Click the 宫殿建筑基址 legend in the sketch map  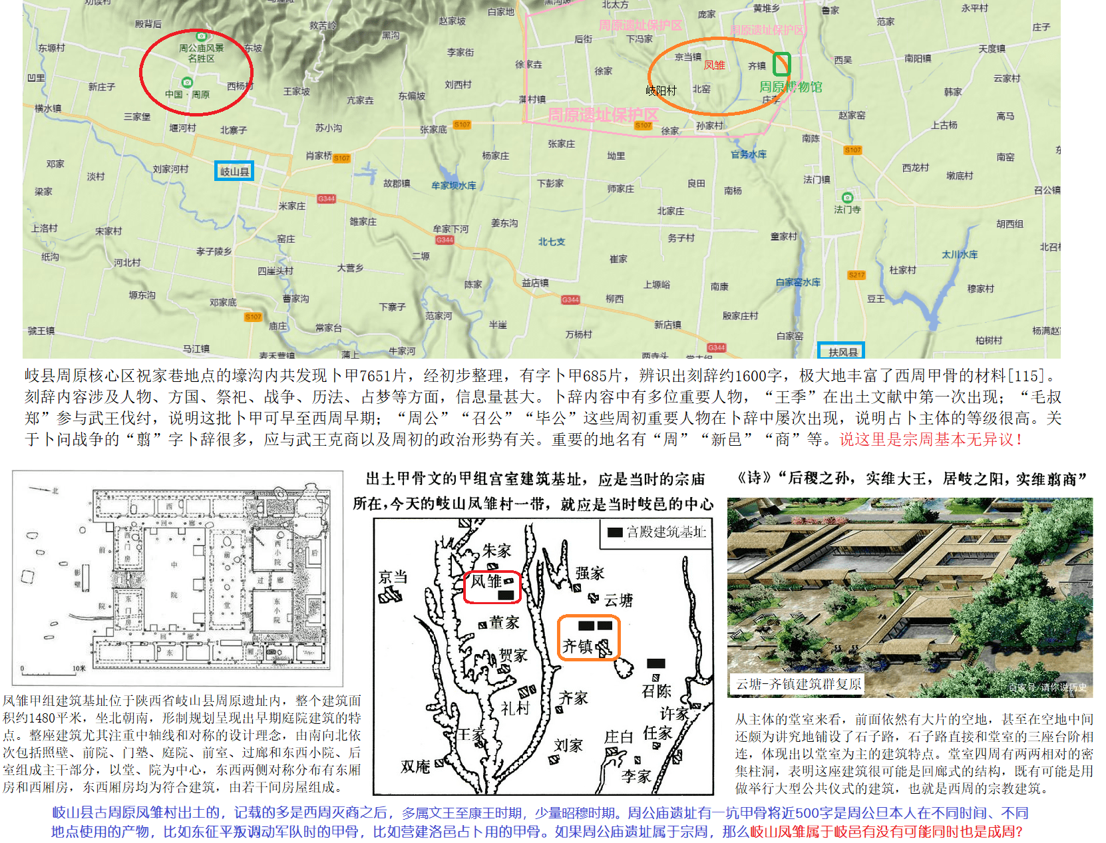click(x=656, y=532)
